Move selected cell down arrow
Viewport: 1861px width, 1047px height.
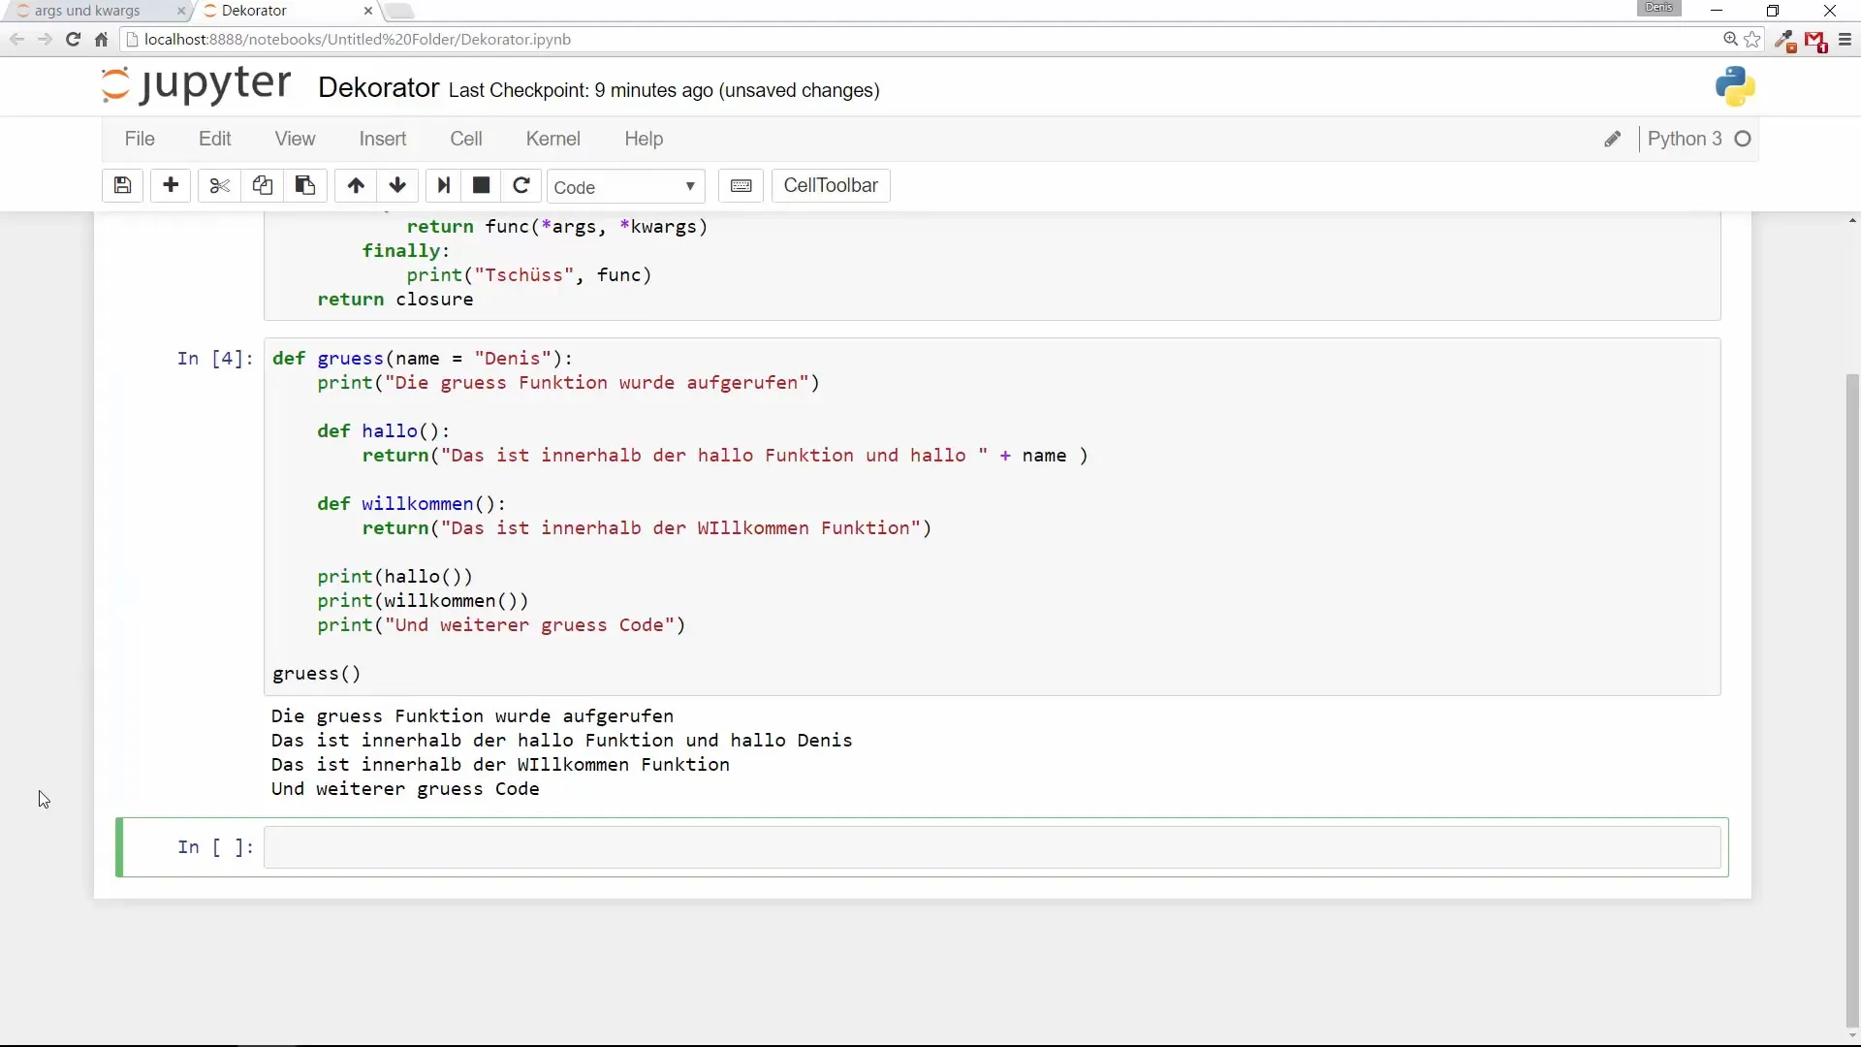(x=397, y=185)
